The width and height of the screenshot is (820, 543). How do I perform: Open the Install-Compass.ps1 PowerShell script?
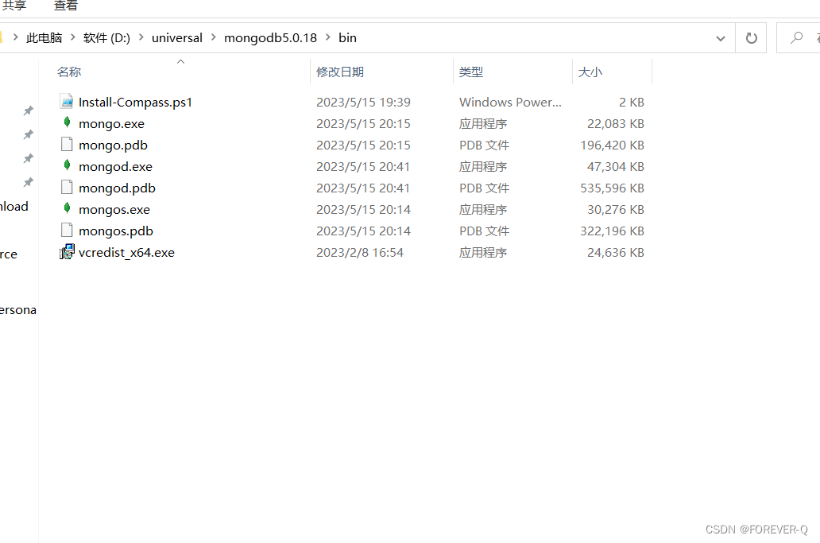point(134,102)
